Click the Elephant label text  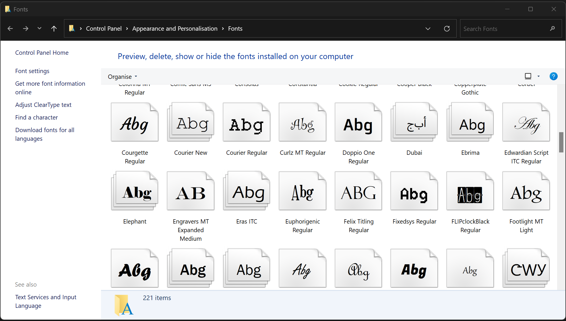135,222
